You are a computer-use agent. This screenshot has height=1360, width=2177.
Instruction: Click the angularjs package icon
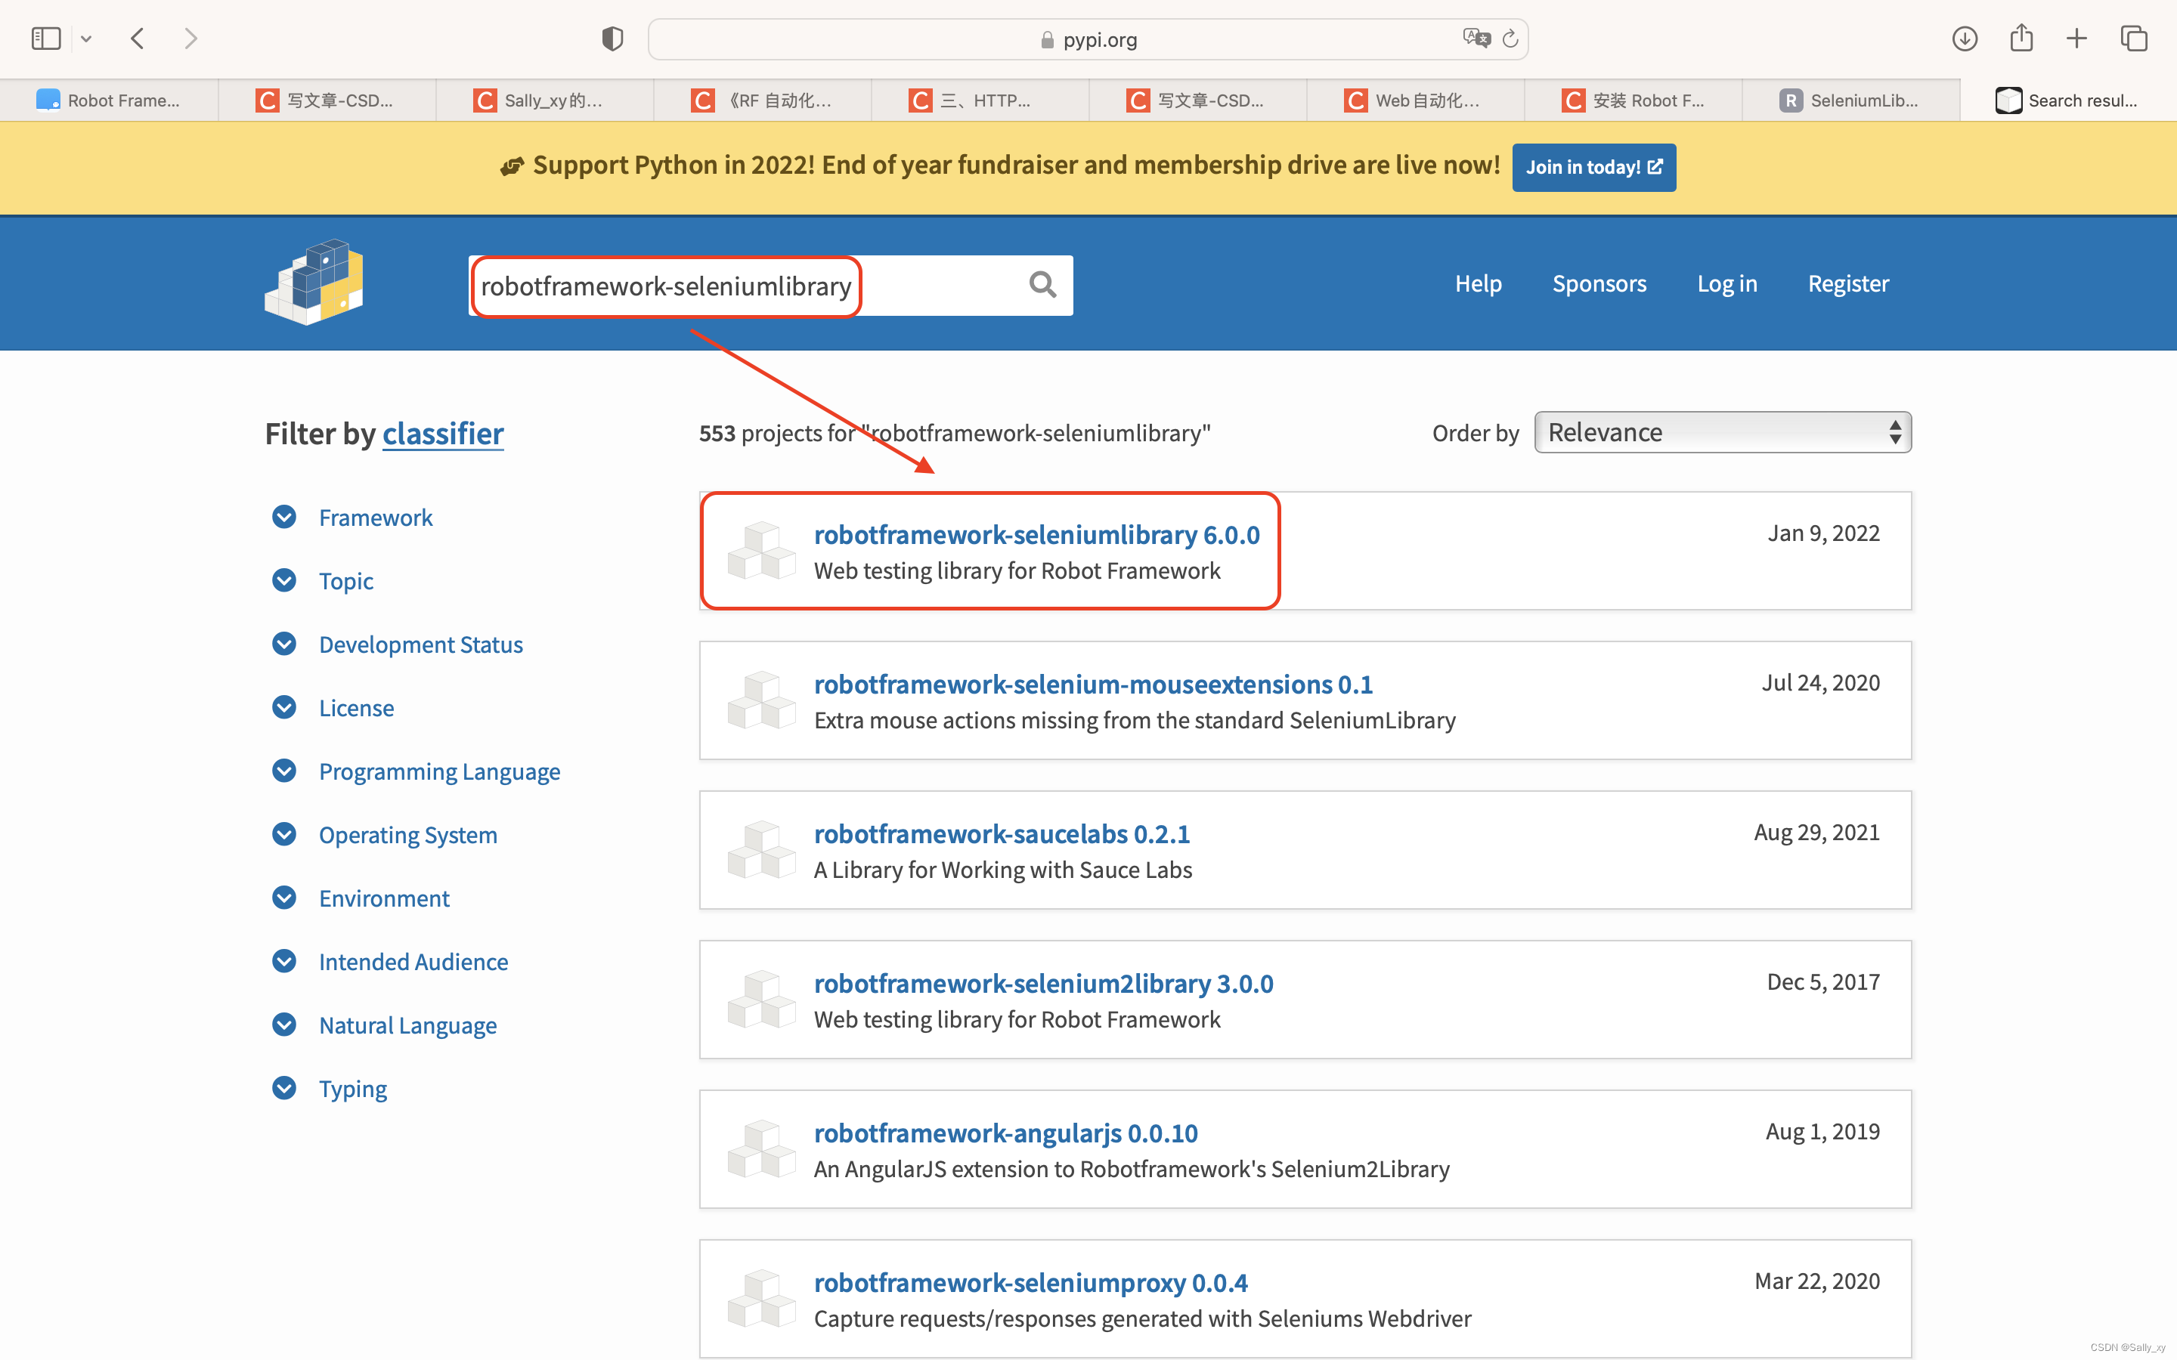[x=762, y=1148]
